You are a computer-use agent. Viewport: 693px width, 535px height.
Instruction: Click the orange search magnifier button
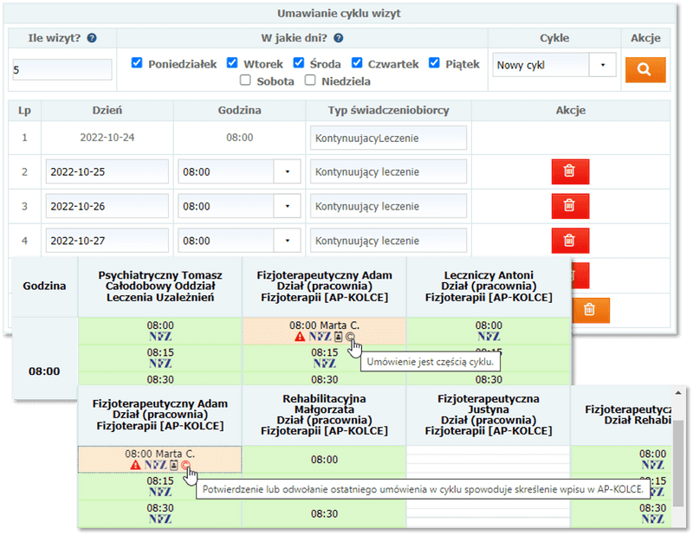coord(645,70)
